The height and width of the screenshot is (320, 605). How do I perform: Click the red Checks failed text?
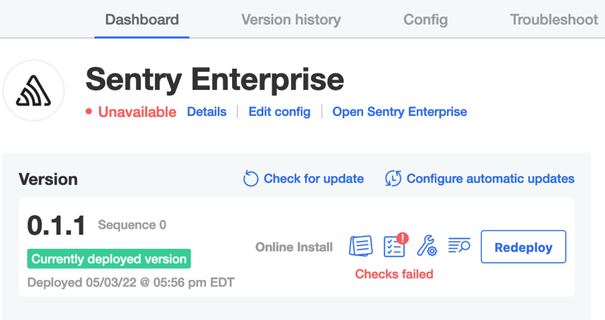394,274
